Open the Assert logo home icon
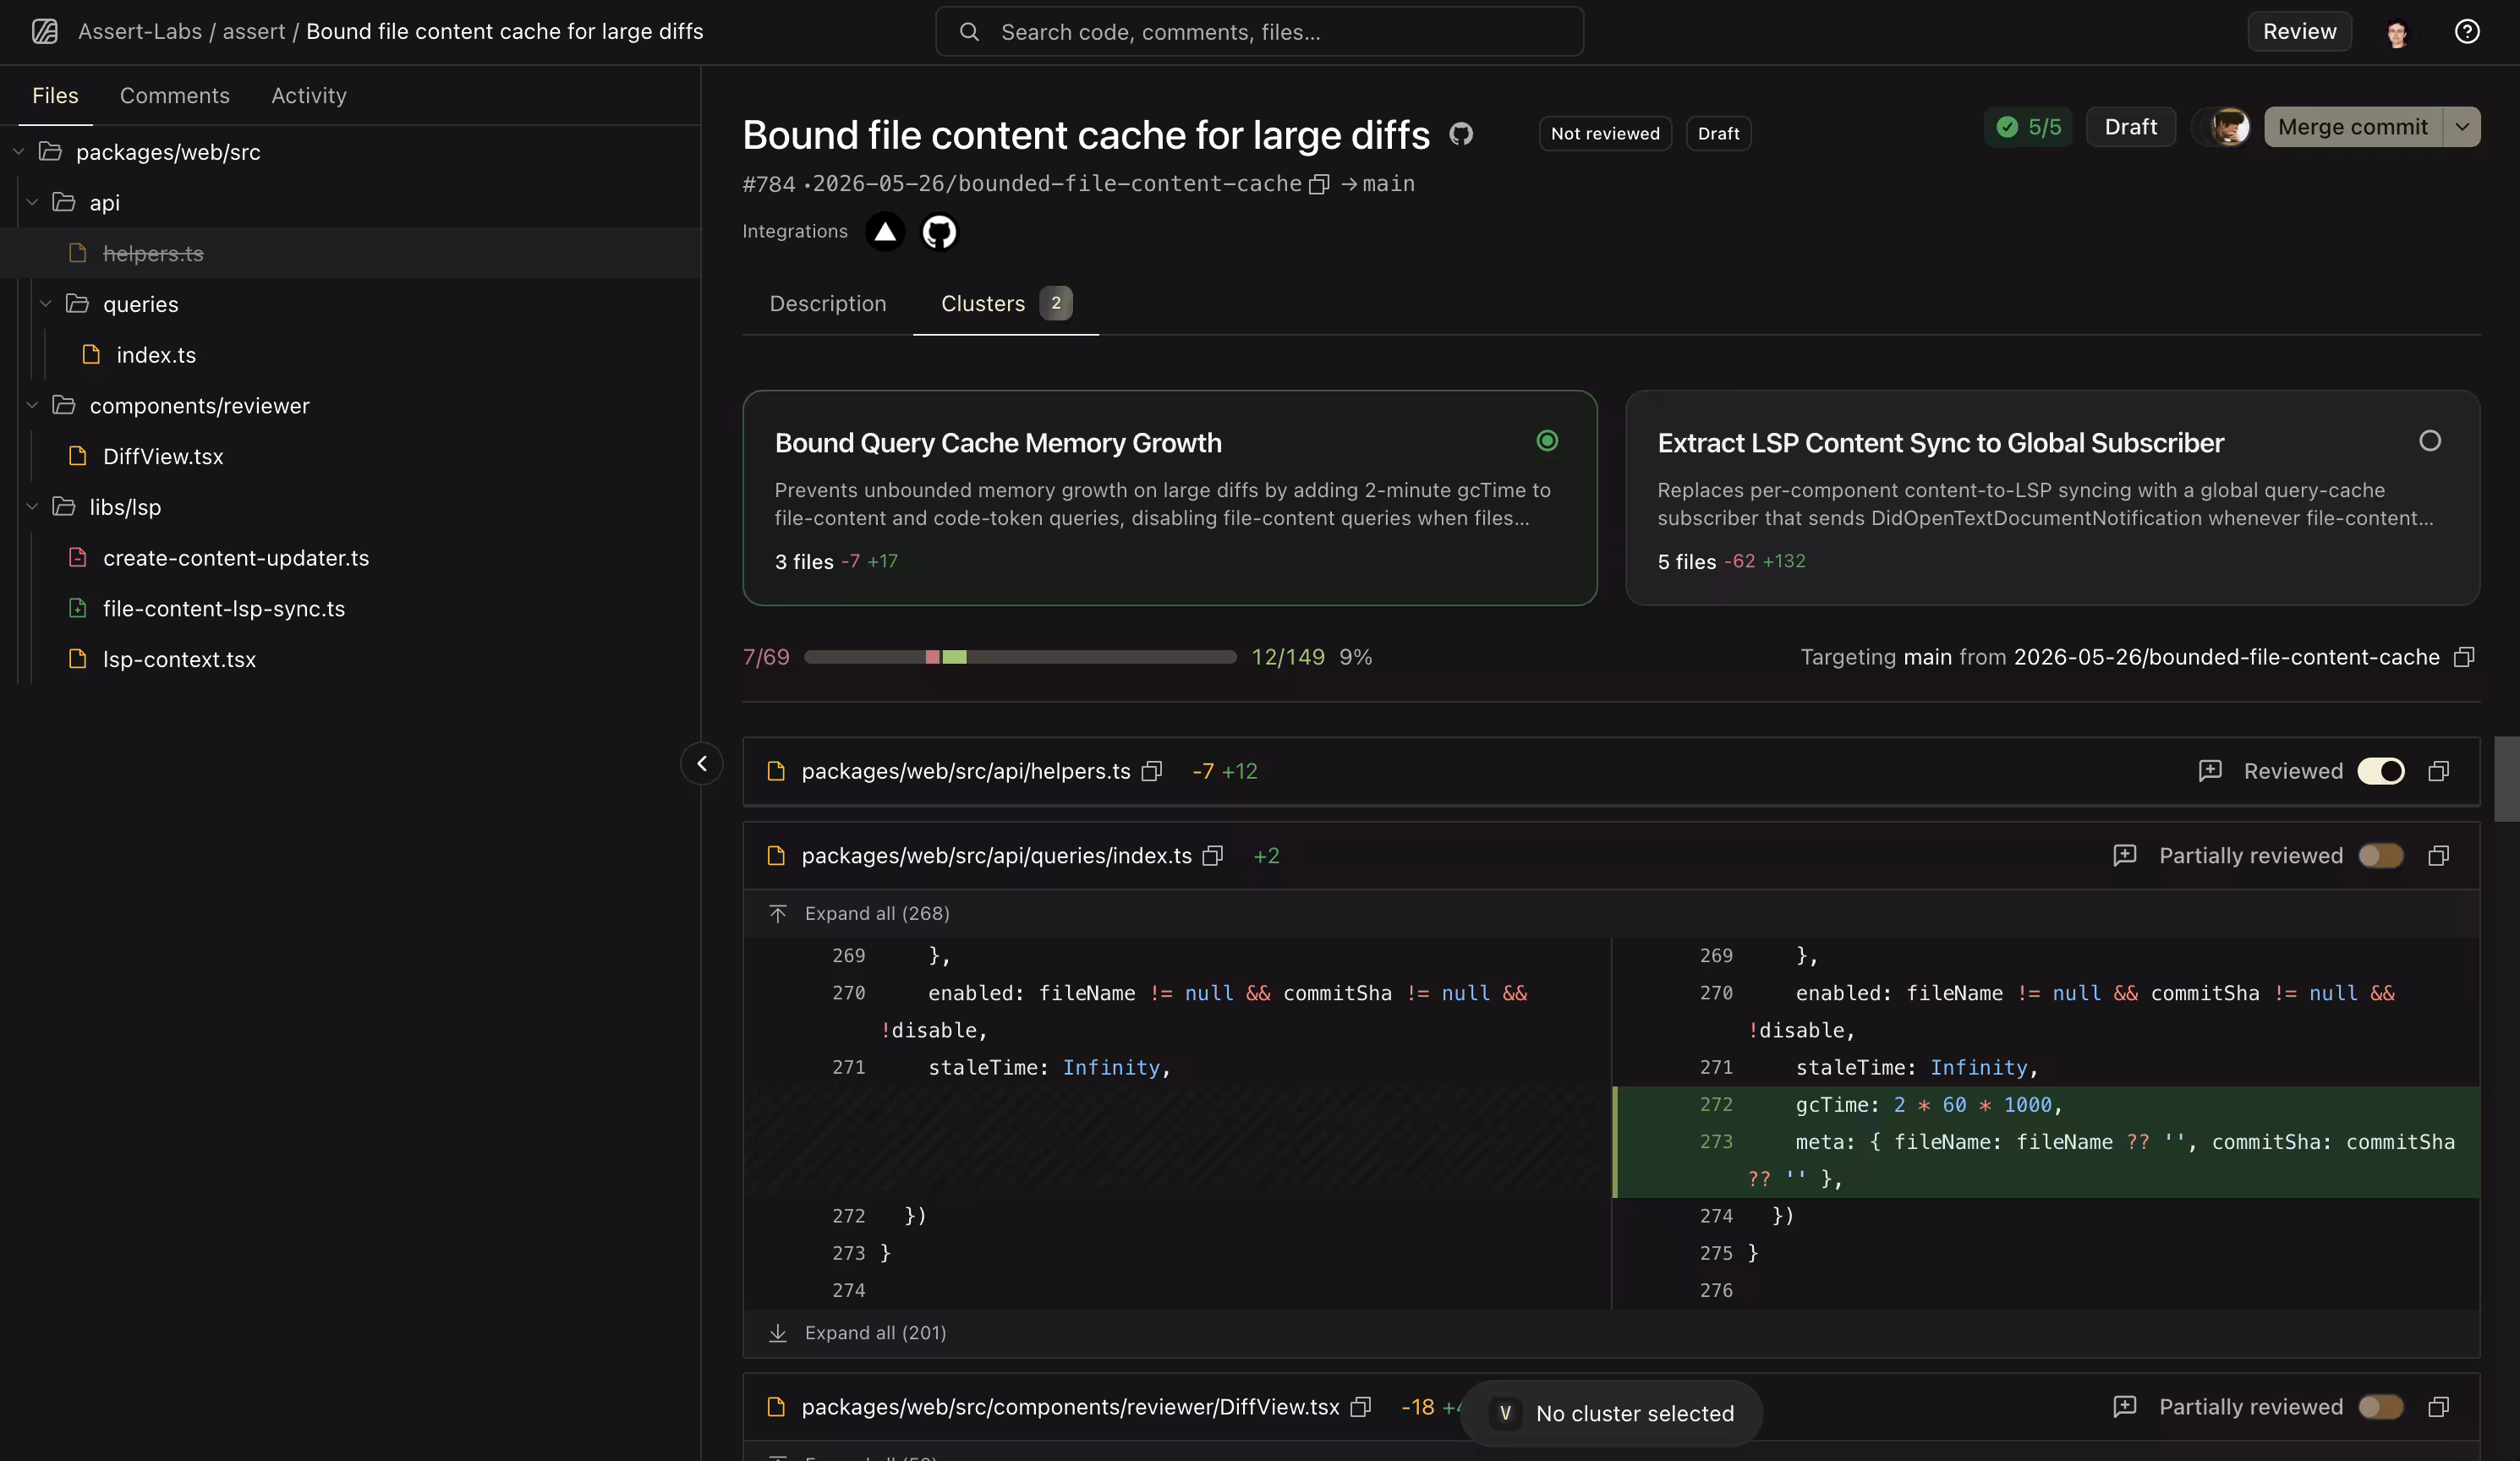Screen dimensions: 2520x1461 click(x=45, y=31)
